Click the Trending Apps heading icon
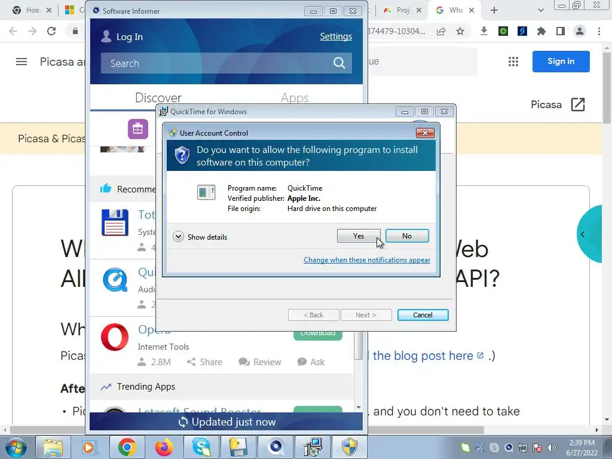612x459 pixels. click(106, 387)
